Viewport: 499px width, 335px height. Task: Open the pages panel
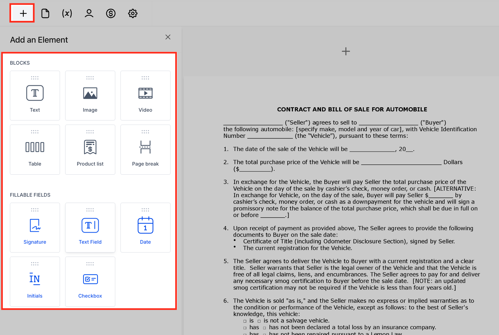[45, 13]
